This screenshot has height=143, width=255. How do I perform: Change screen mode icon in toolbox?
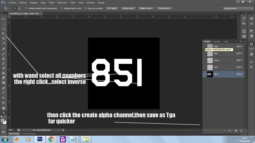[3, 132]
